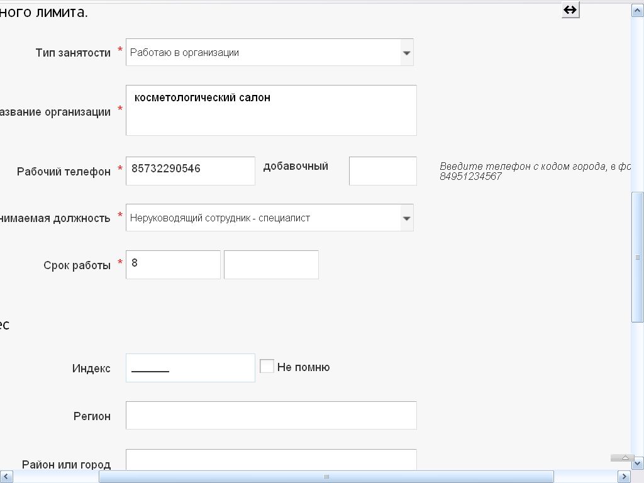Click the horizontal scrollbar thumb
This screenshot has height=483, width=644.
point(327,477)
